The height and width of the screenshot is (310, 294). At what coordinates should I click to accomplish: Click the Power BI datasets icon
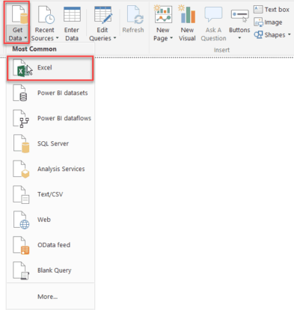click(x=20, y=93)
